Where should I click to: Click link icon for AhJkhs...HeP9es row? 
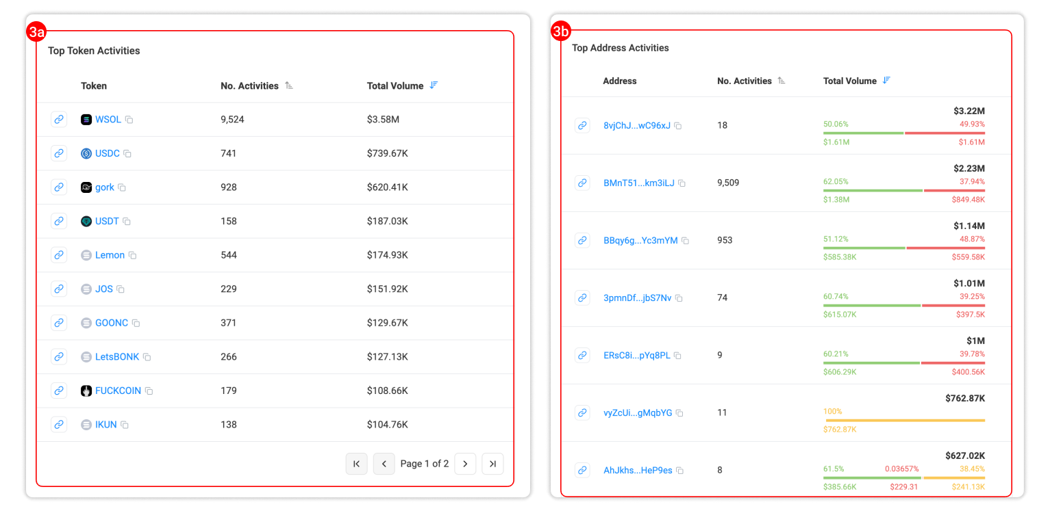[582, 471]
